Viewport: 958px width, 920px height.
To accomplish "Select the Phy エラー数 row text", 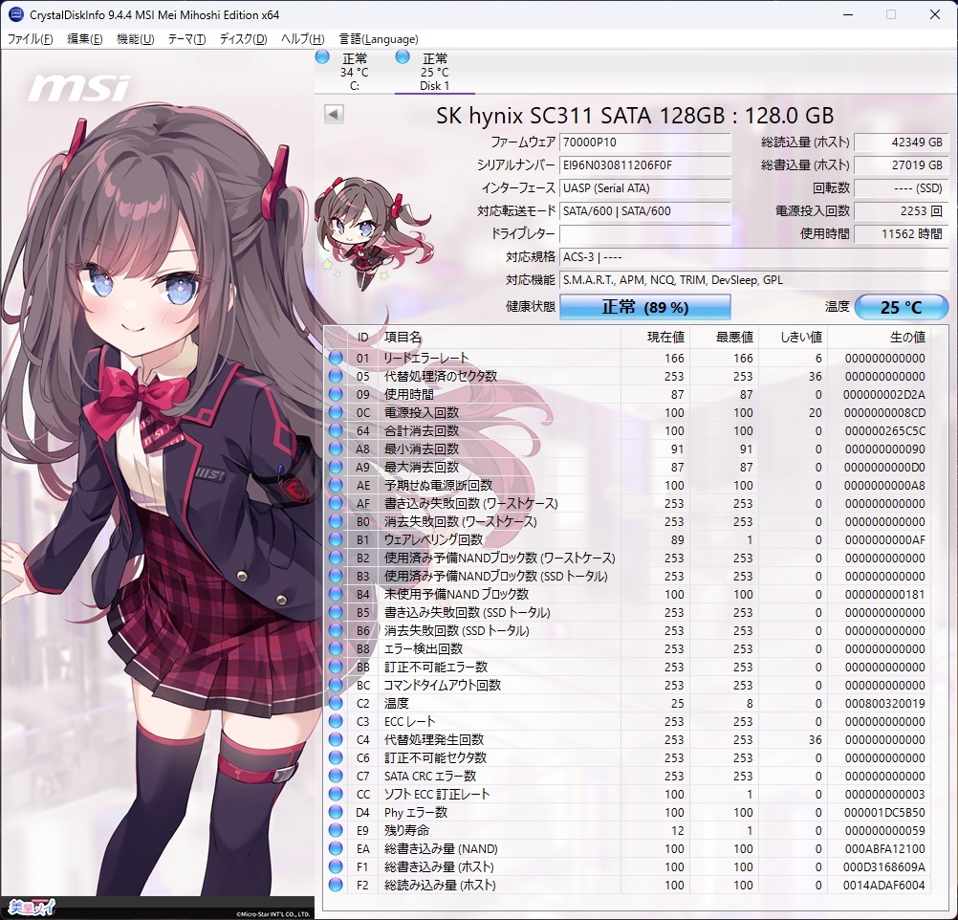I will coord(416,813).
